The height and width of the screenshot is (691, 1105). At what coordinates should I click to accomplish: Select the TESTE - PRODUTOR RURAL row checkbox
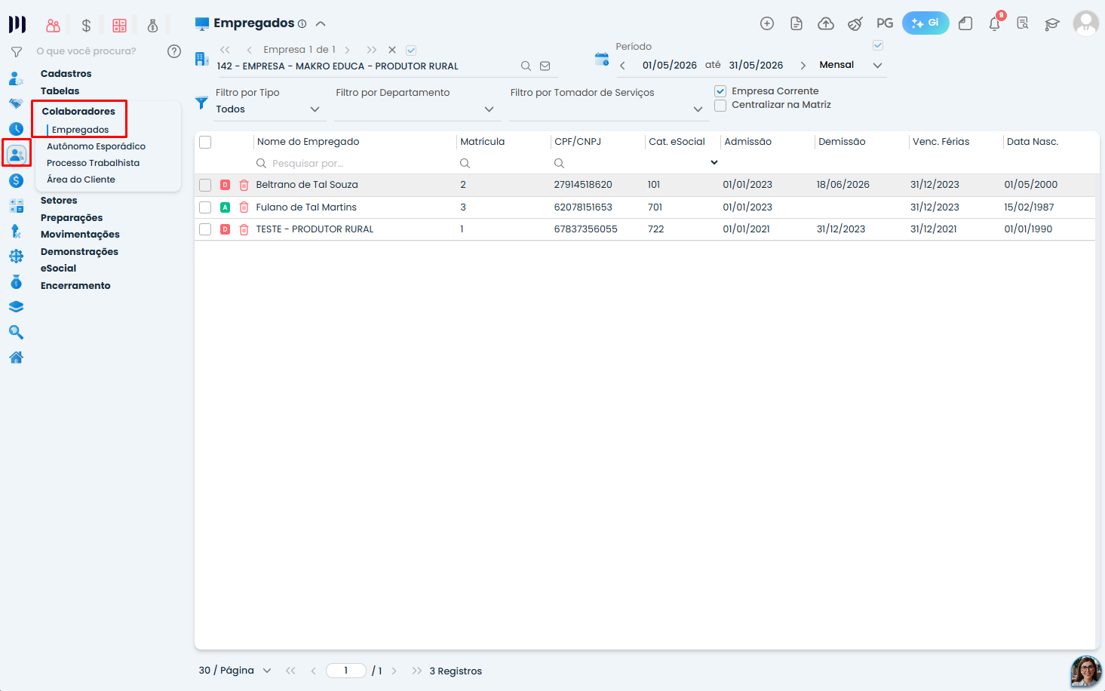[205, 229]
